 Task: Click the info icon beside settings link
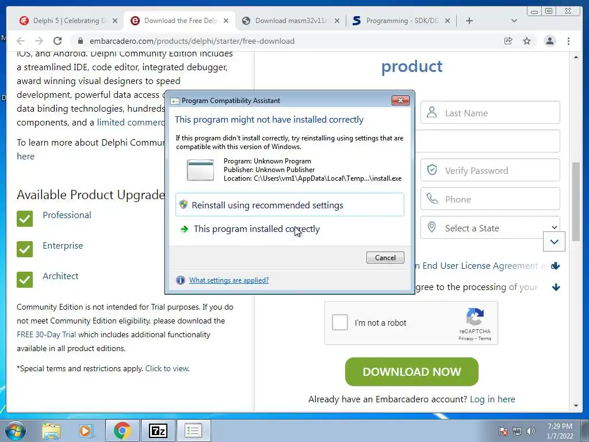pyautogui.click(x=181, y=280)
